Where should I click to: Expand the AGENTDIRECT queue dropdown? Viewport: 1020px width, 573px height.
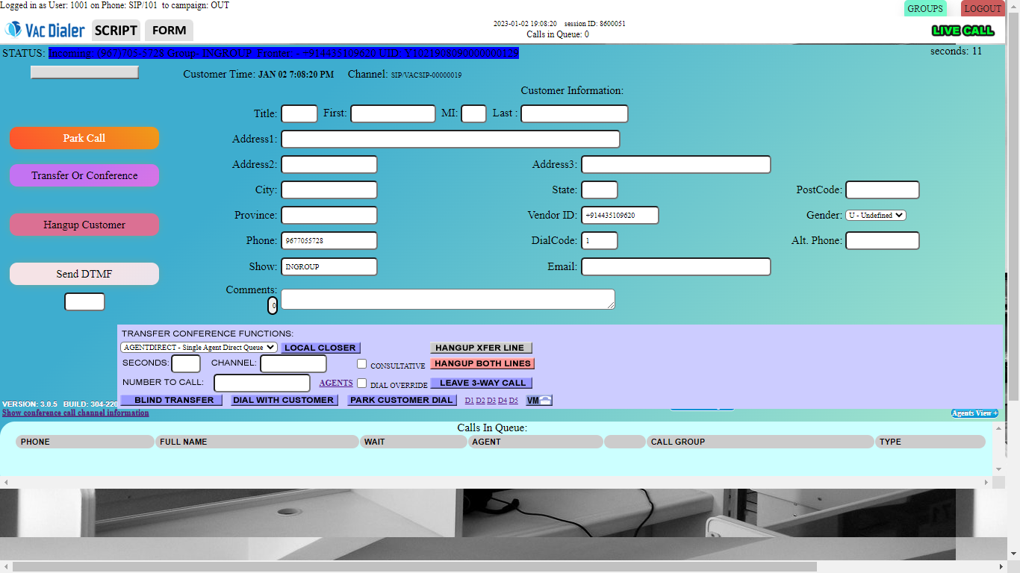[199, 348]
